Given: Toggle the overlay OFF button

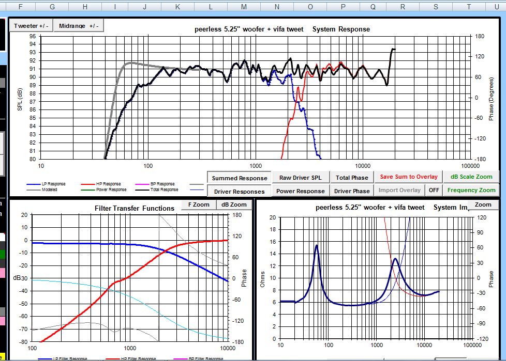Looking at the screenshot, I should pos(434,190).
